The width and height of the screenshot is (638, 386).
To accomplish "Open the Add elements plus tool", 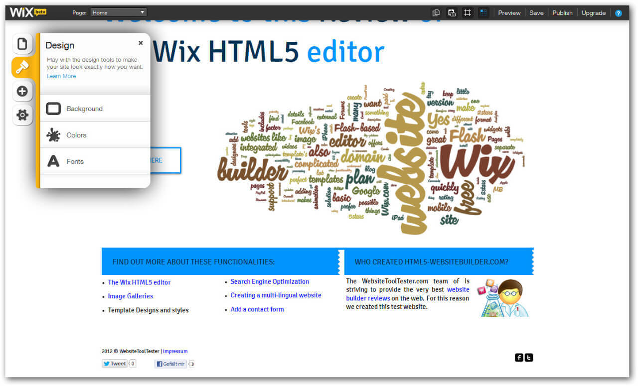I will [x=22, y=91].
